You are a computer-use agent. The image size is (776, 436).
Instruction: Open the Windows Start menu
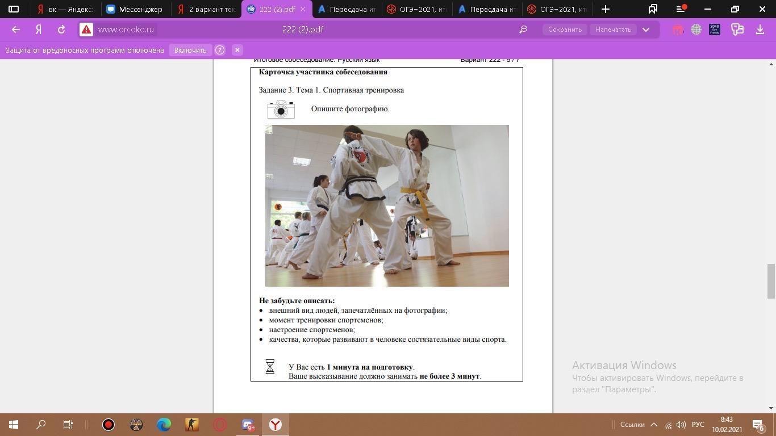[14, 425]
